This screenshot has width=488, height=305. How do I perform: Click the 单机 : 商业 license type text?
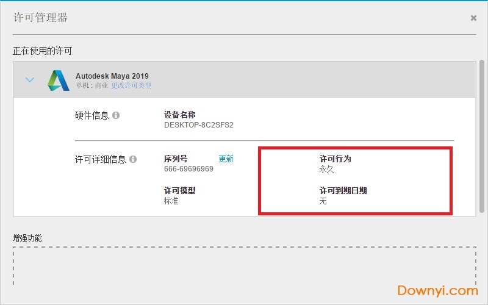tap(92, 86)
